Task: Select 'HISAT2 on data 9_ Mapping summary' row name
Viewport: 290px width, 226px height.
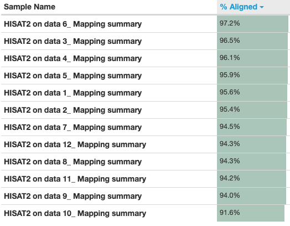Action: [x=73, y=197]
